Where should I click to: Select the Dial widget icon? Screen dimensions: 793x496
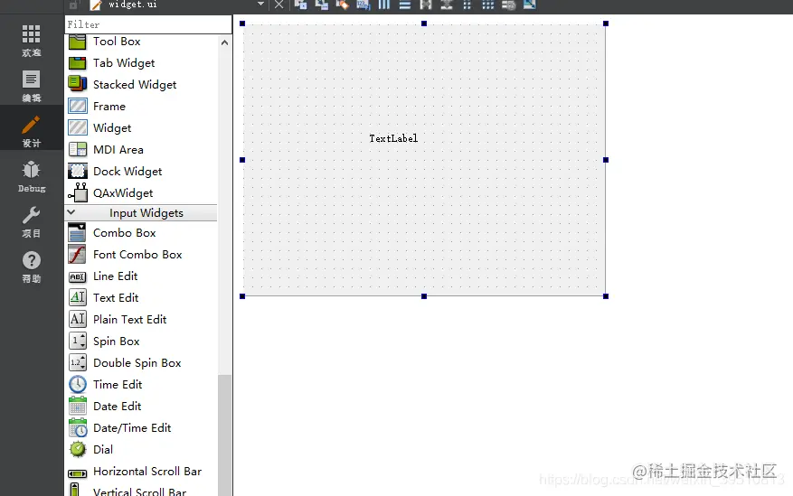coord(78,449)
